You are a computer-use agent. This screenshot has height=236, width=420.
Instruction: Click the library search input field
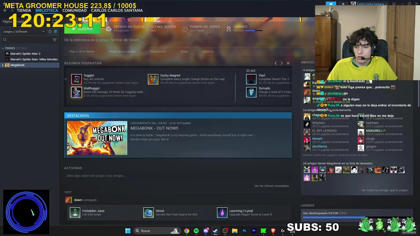29,40
